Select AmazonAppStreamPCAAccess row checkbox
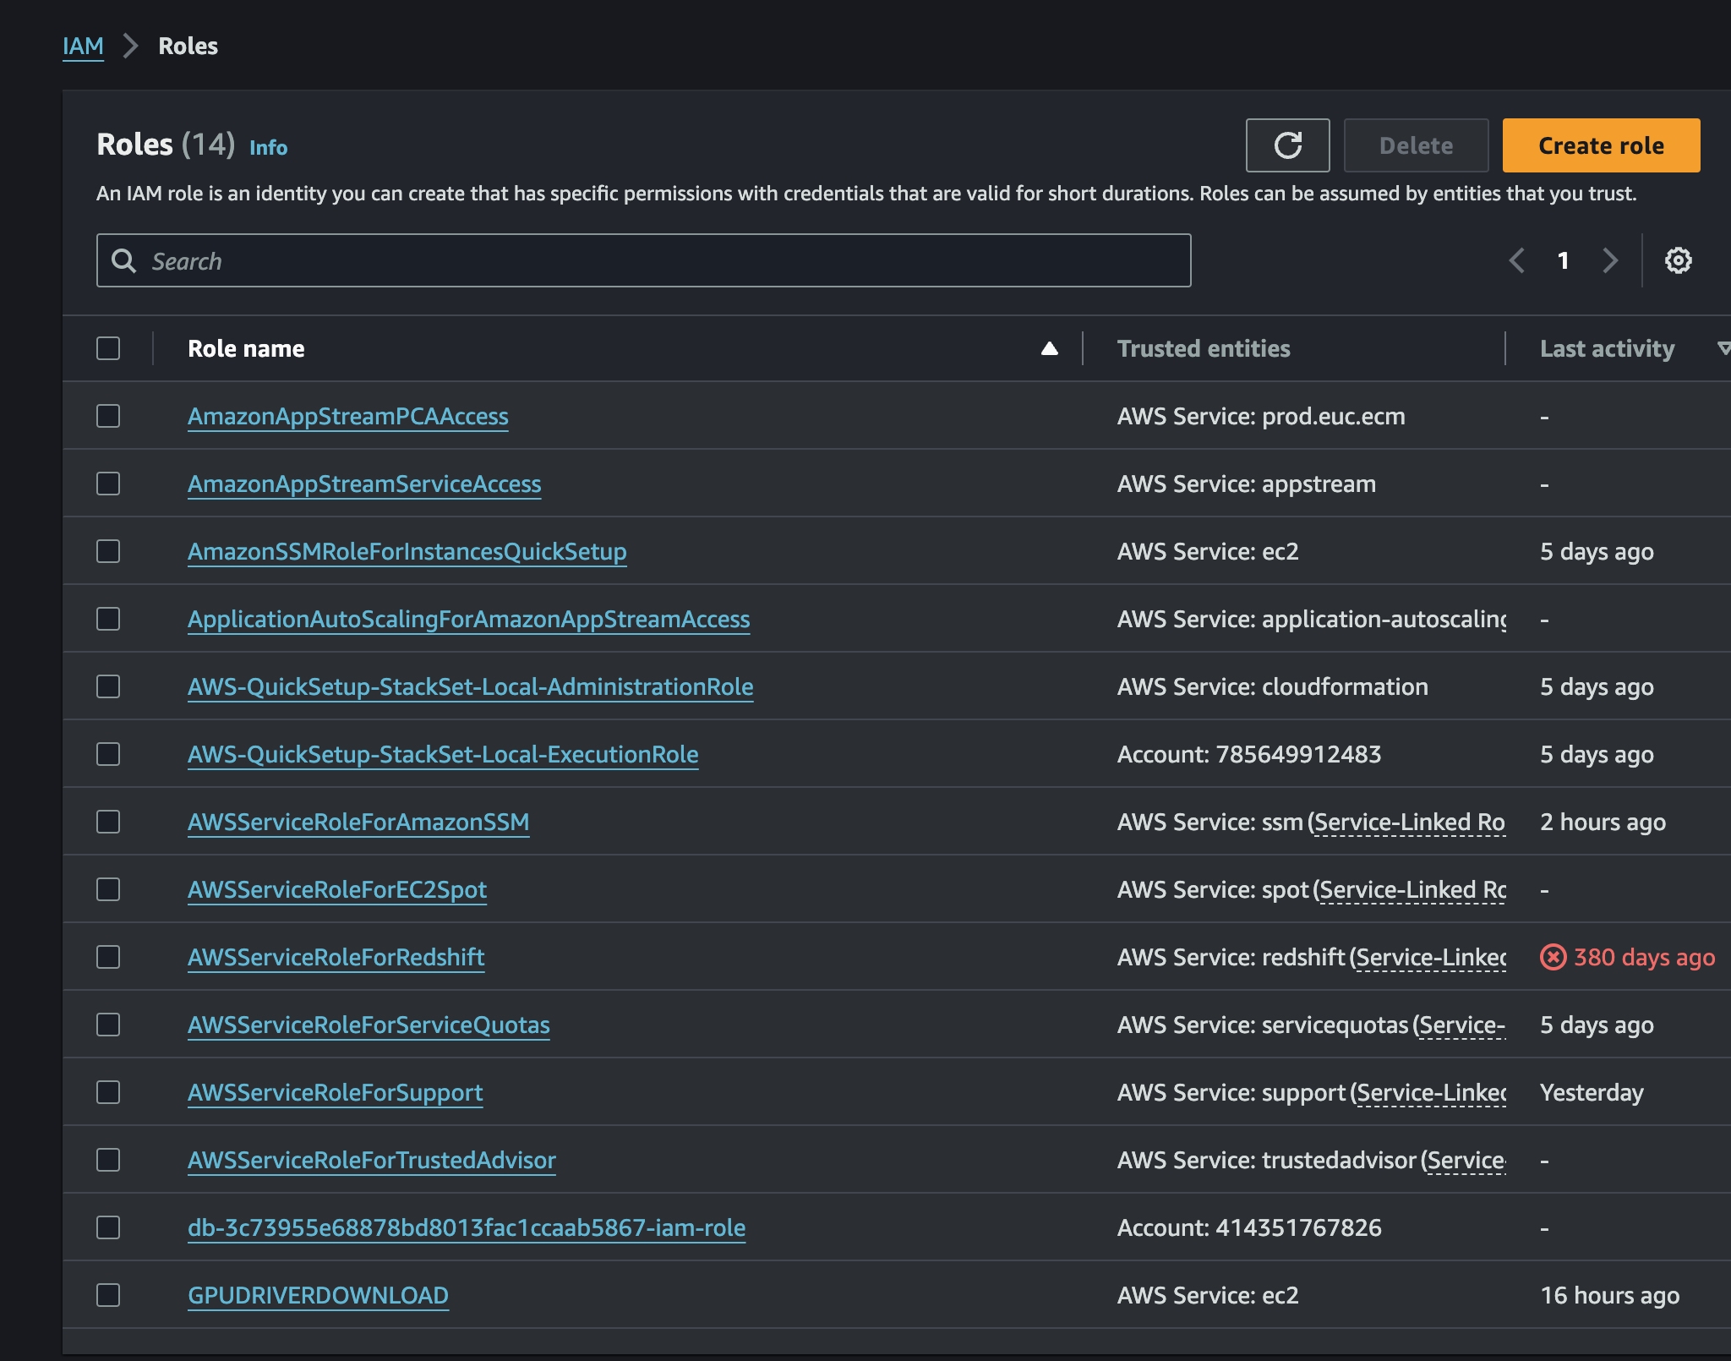Image resolution: width=1731 pixels, height=1361 pixels. pyautogui.click(x=108, y=416)
